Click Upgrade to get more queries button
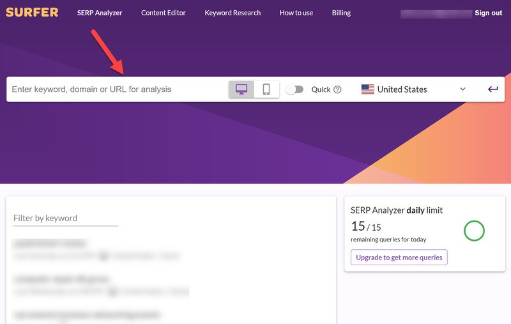Screen dimensions: 511x324 tap(399, 258)
